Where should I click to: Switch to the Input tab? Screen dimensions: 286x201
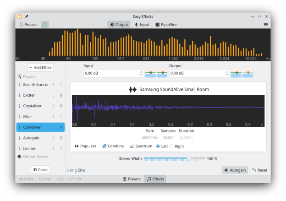point(142,25)
